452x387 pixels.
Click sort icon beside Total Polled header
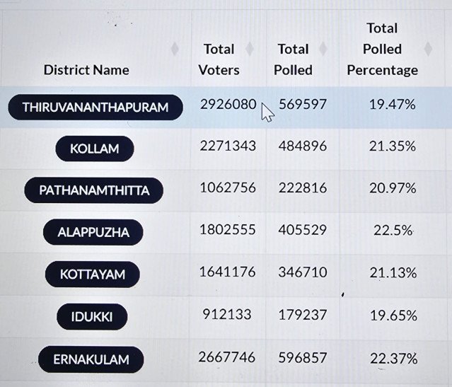coord(323,49)
